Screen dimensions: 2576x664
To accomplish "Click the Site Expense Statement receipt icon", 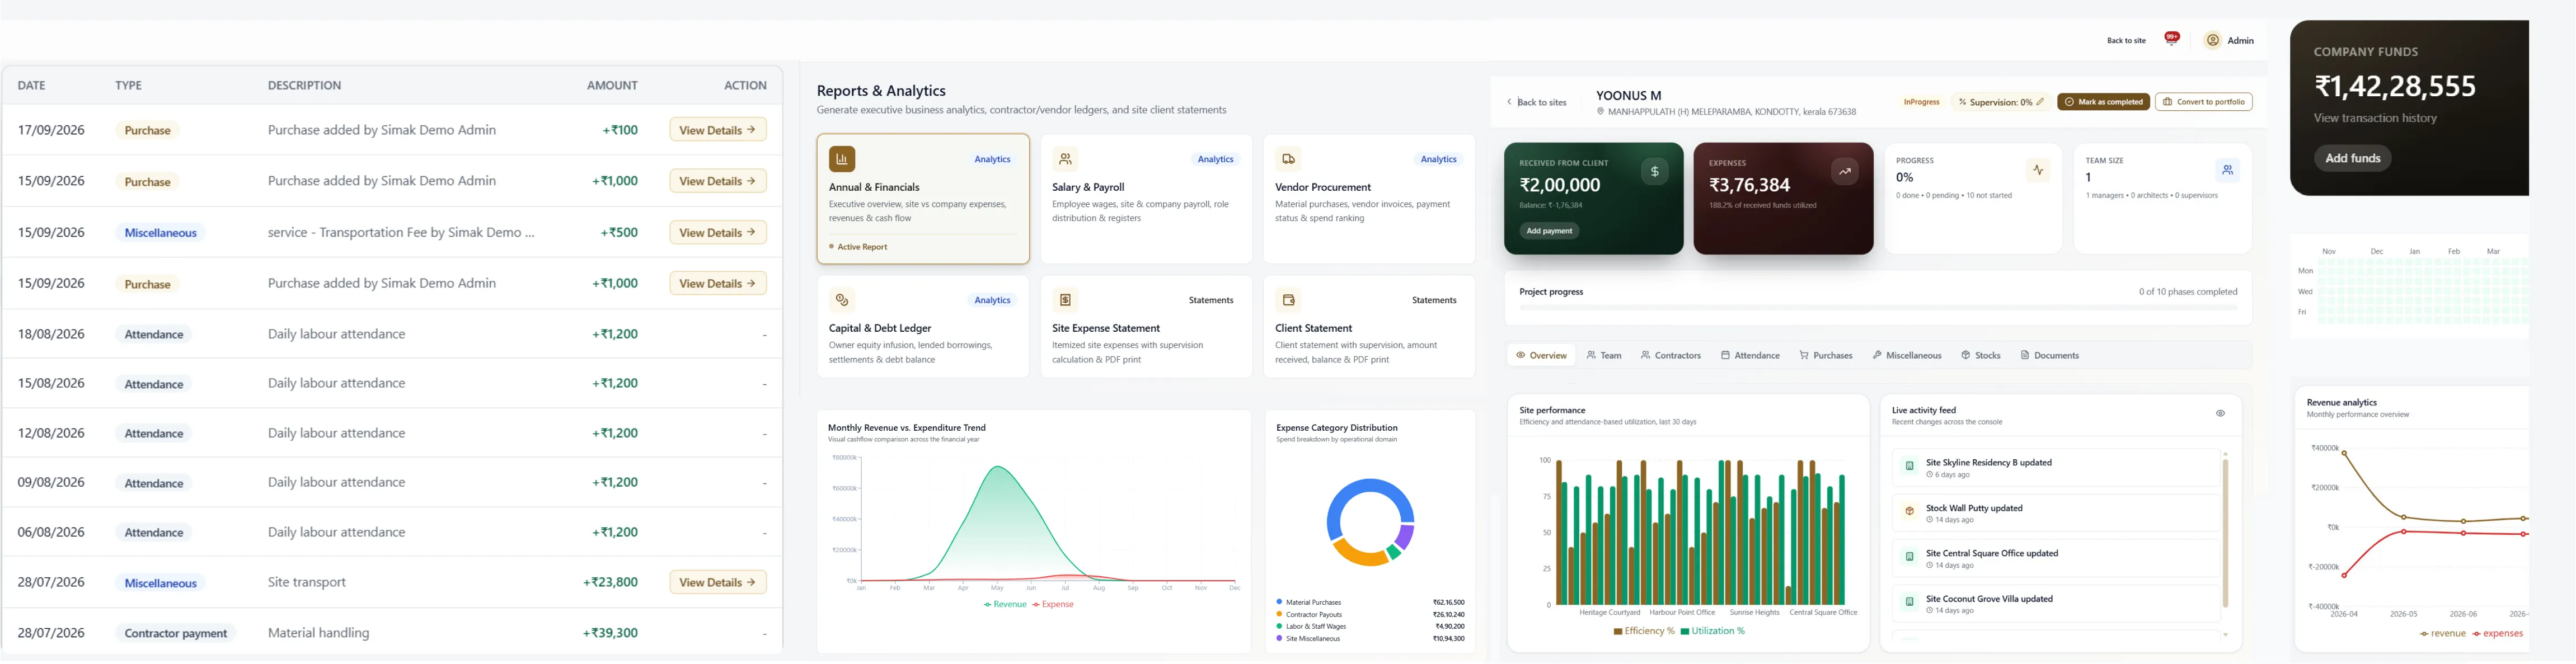I will (x=1065, y=300).
